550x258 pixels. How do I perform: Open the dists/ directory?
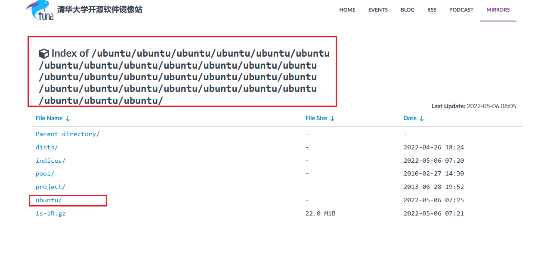[x=46, y=147]
